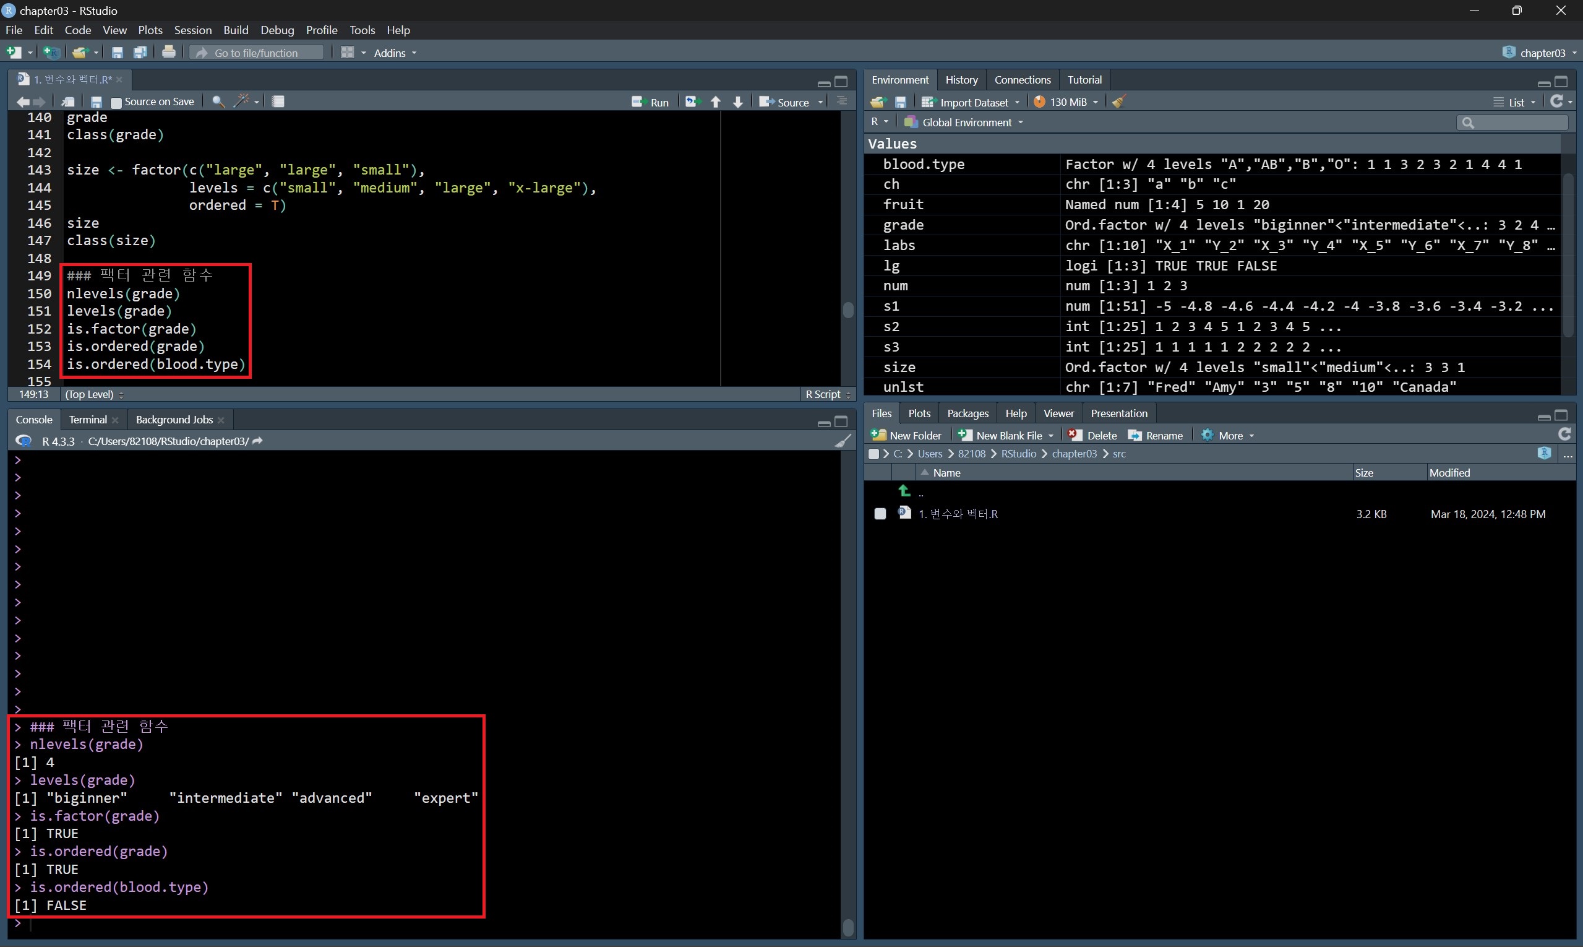The width and height of the screenshot is (1583, 947).
Task: Click the New Folder button
Action: tap(906, 435)
